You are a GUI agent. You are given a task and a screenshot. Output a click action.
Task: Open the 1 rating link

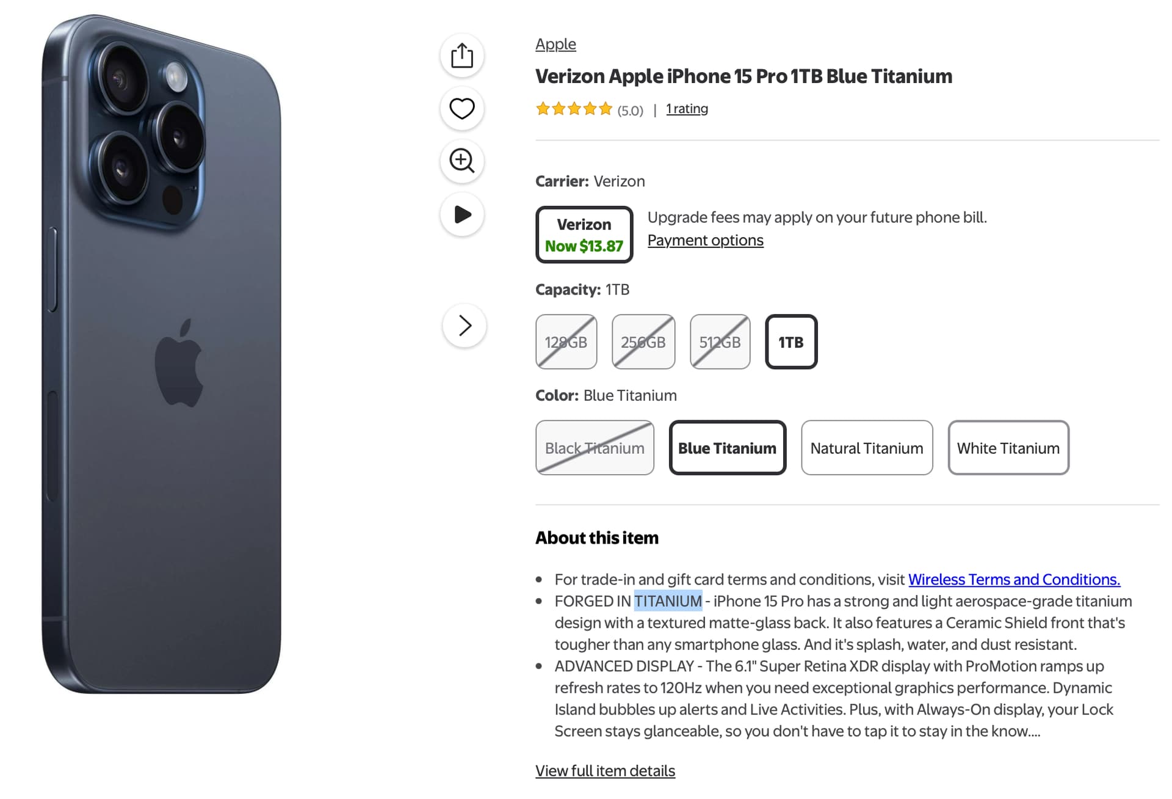(687, 109)
